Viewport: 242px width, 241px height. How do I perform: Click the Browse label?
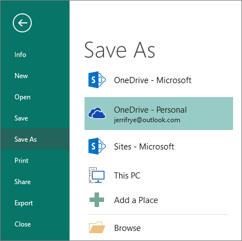pyautogui.click(x=127, y=228)
